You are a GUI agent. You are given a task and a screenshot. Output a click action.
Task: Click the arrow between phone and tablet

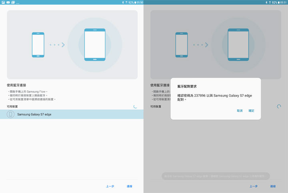pyautogui.click(x=63, y=45)
